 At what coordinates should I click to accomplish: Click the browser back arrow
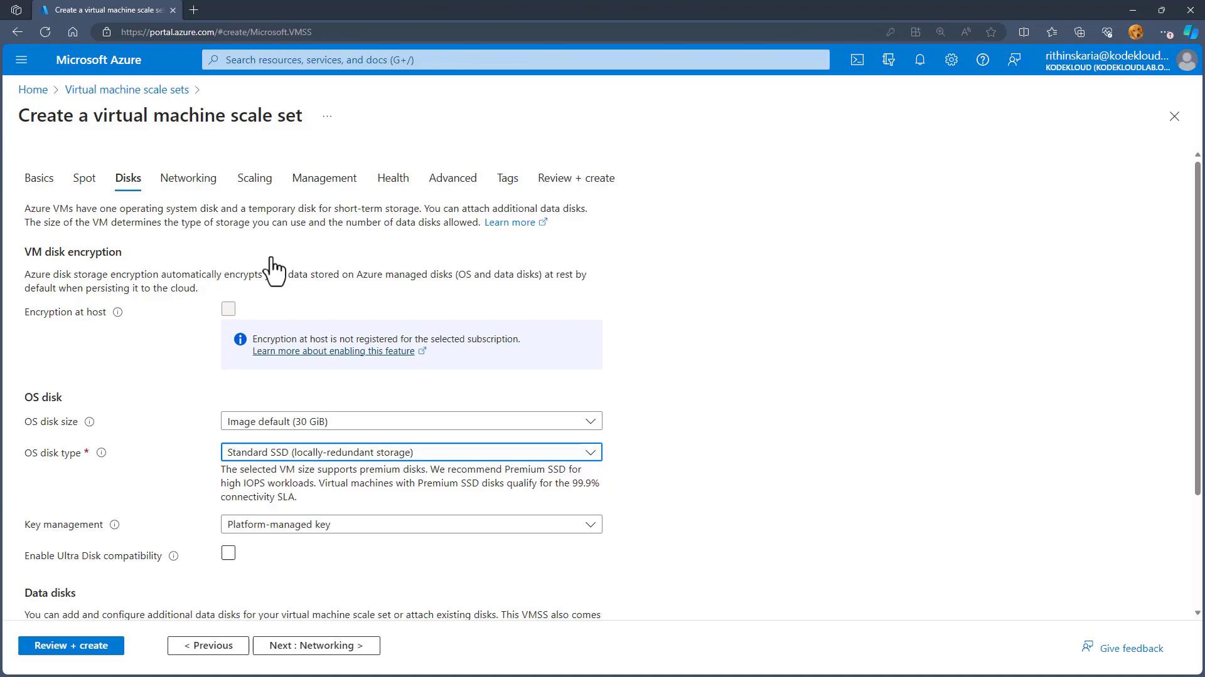tap(18, 32)
